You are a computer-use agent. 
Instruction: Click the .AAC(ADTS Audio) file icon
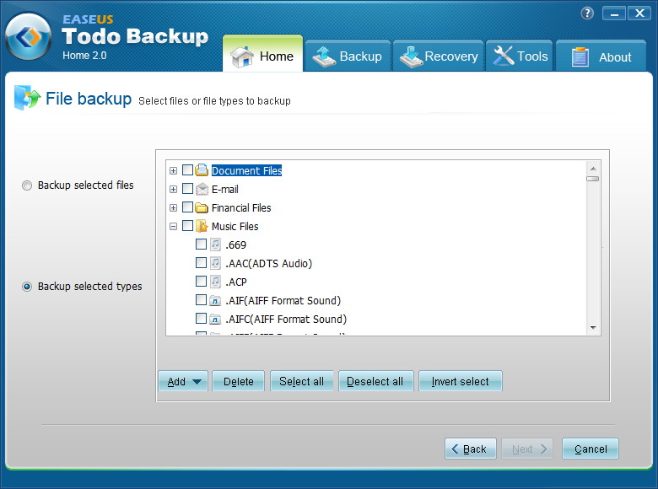[215, 263]
